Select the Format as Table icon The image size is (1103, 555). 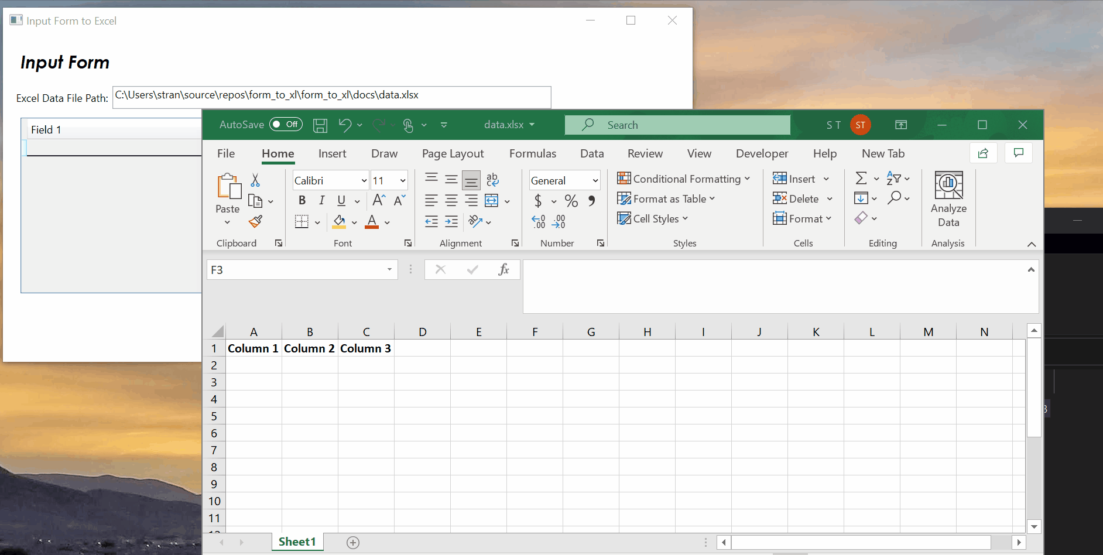(624, 198)
